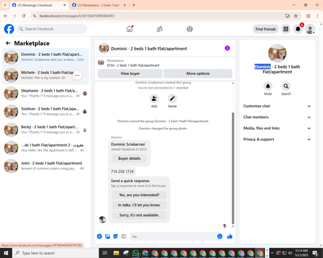Send quick response 'In talks. I'll let you know.'
The width and height of the screenshot is (323, 258).
[139, 205]
